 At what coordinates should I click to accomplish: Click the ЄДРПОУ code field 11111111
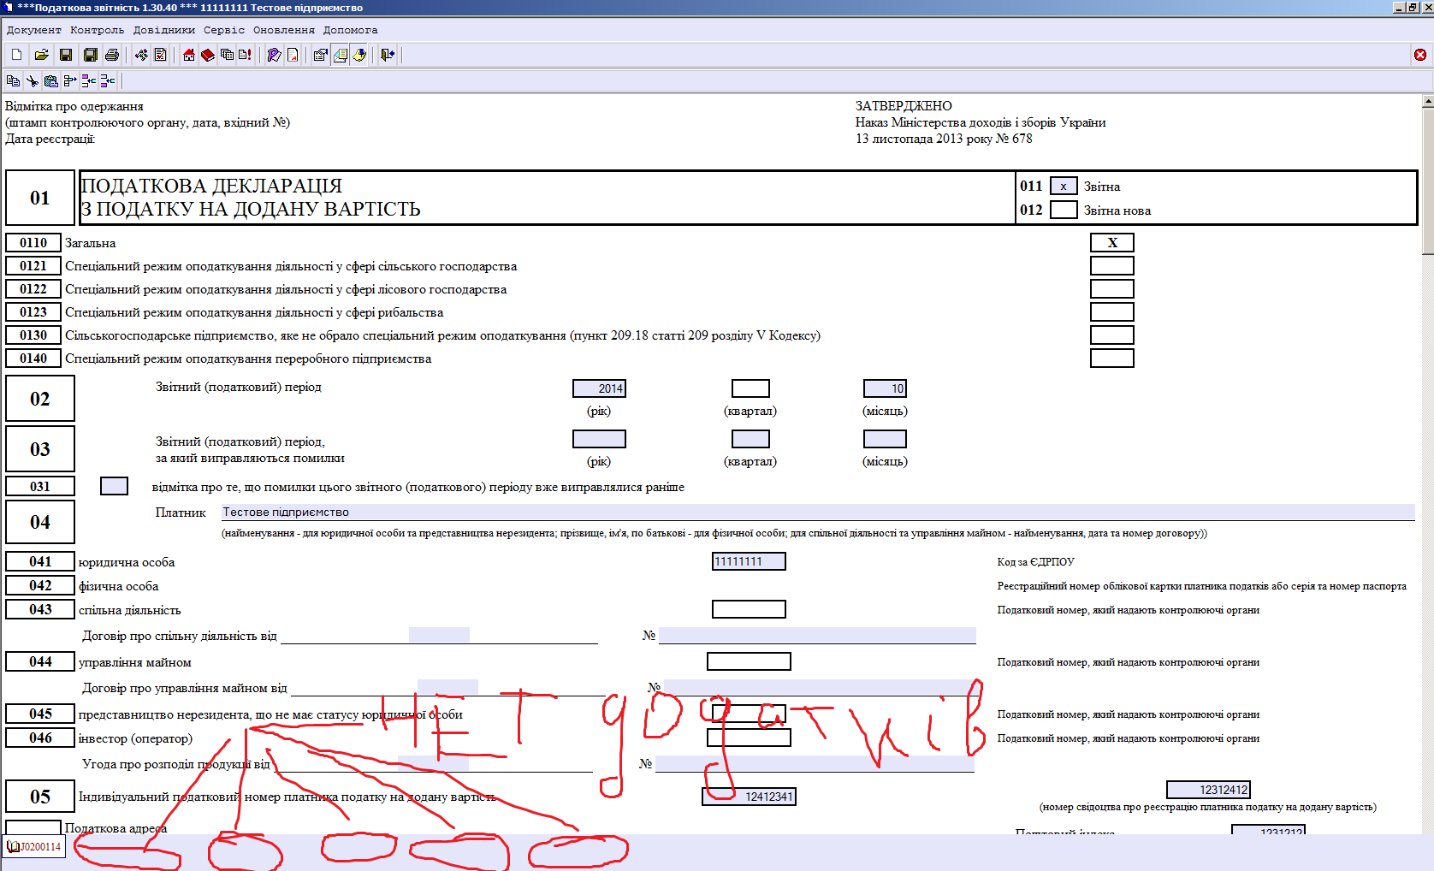coord(749,561)
